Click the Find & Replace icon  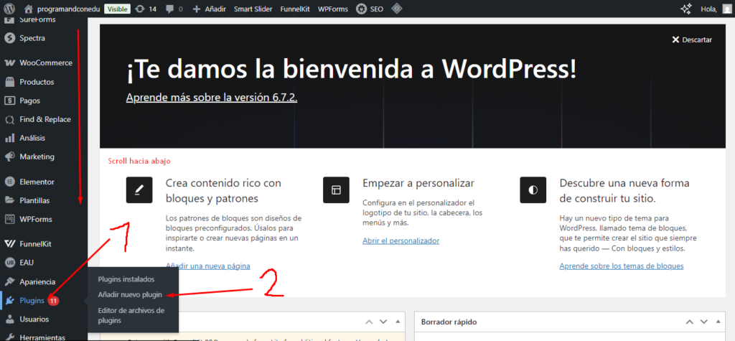click(x=9, y=119)
